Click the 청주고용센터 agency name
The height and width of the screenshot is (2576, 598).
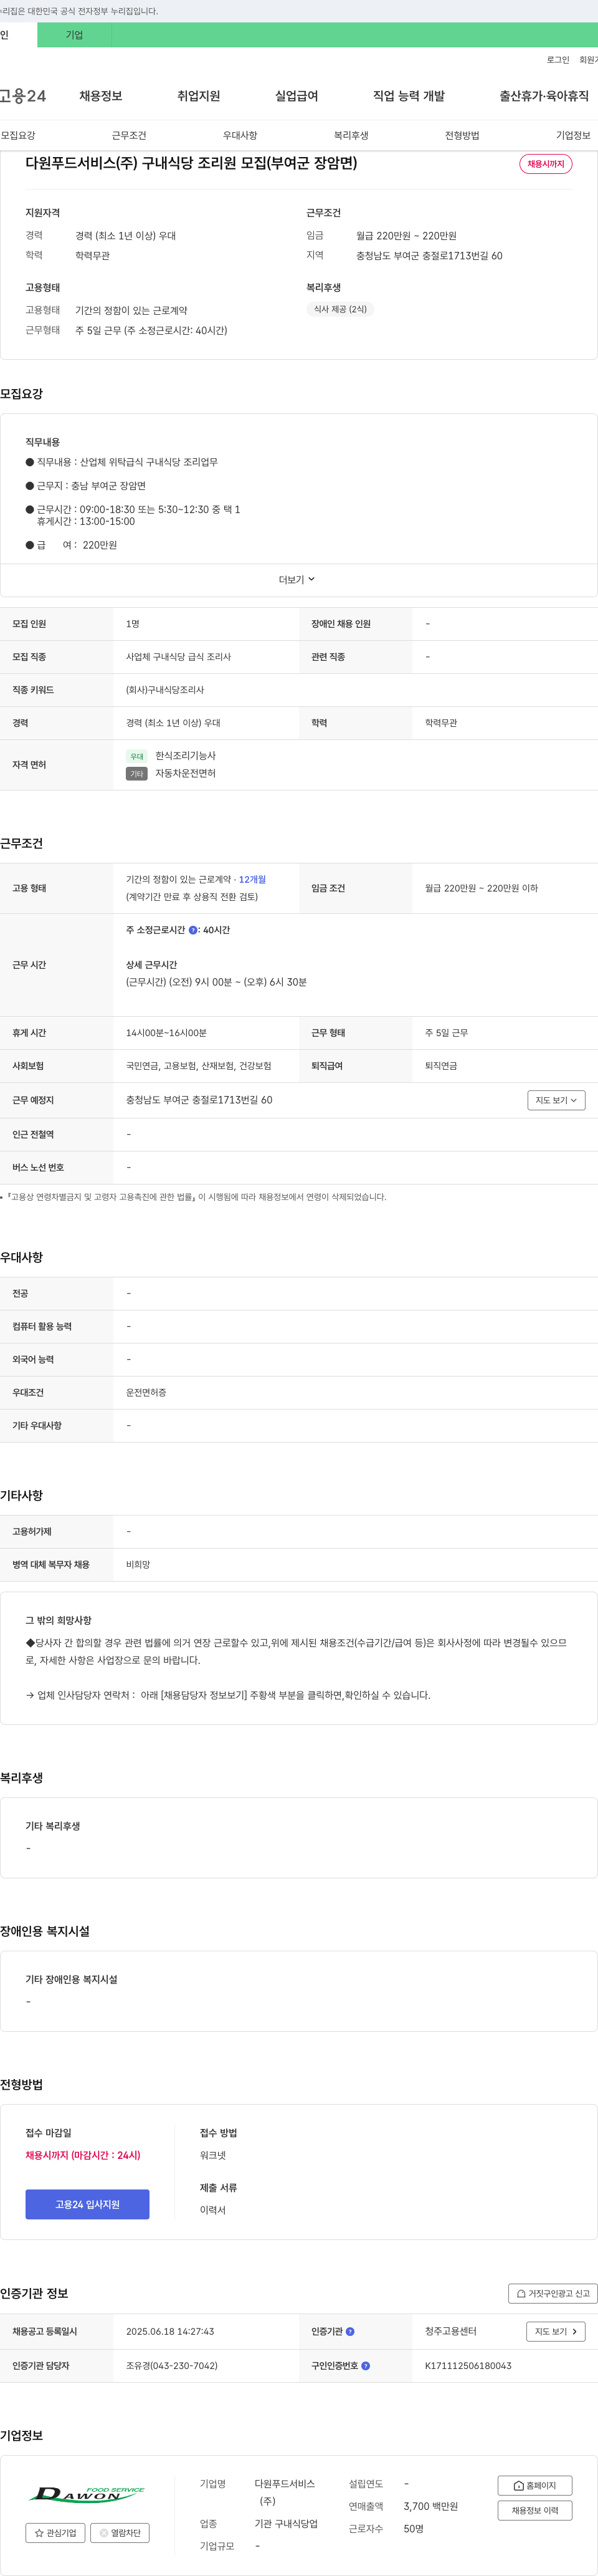point(450,2331)
